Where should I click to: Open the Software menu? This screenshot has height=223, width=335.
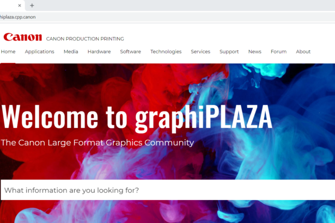[x=131, y=52]
